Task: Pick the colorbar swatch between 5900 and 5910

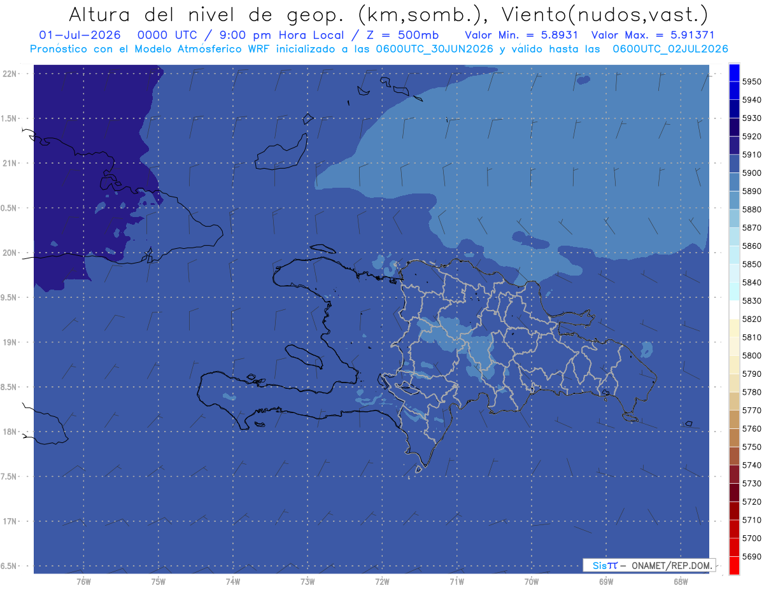Action: point(734,164)
